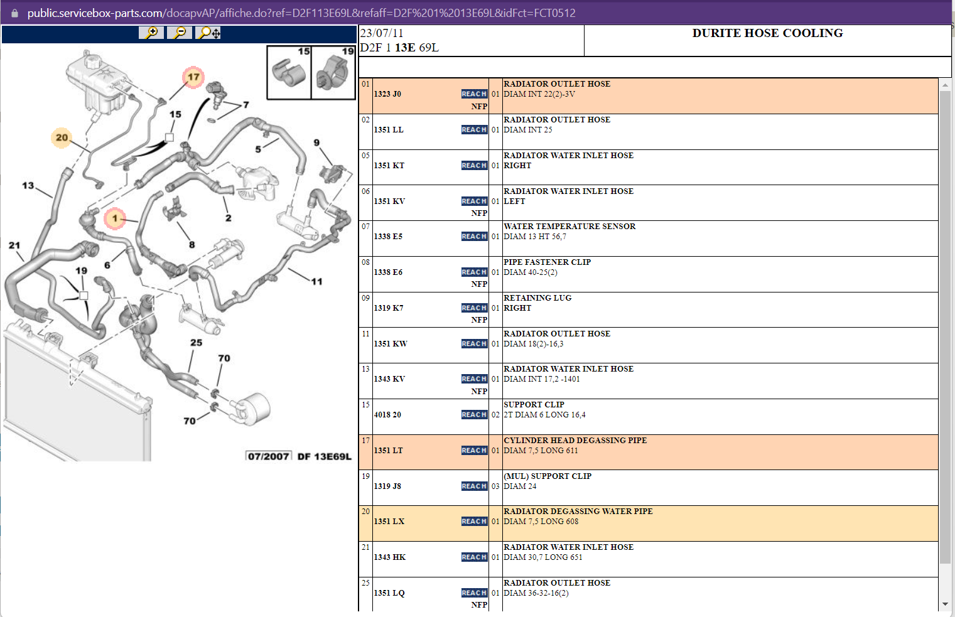Click the DURITE HOSE COOLING heading
The image size is (955, 617).
click(x=767, y=33)
